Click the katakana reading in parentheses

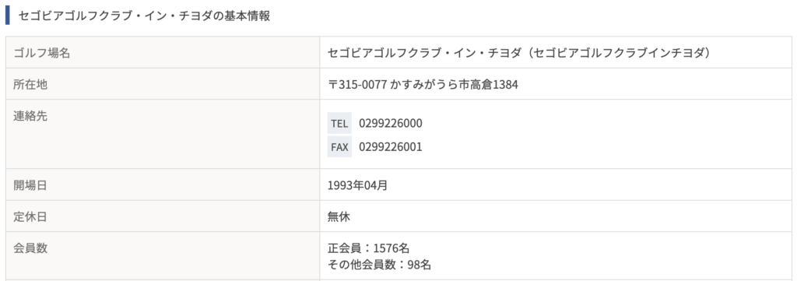click(619, 53)
